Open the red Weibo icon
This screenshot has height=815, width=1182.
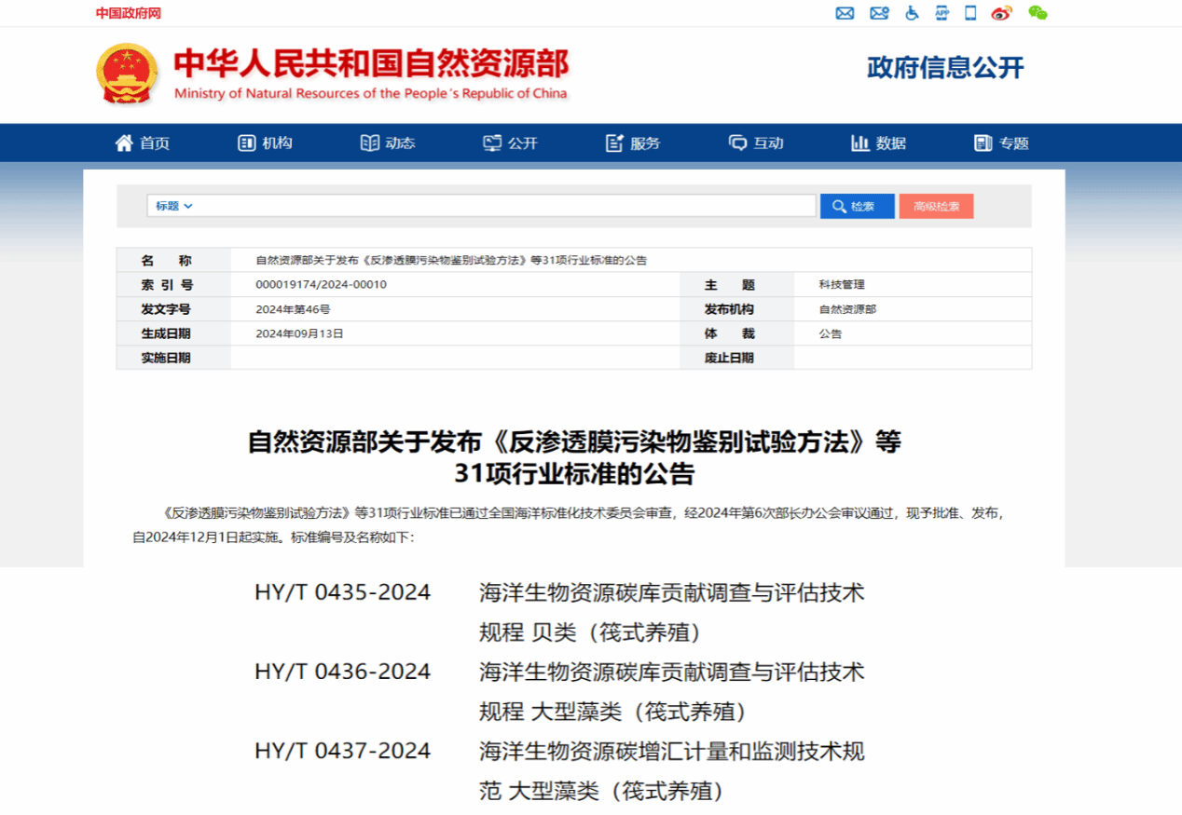pos(1001,13)
